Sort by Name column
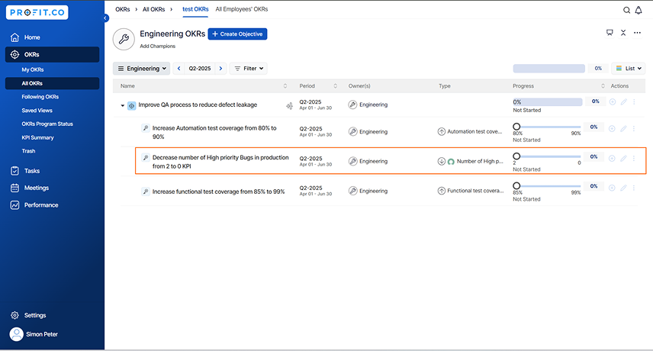 285,85
